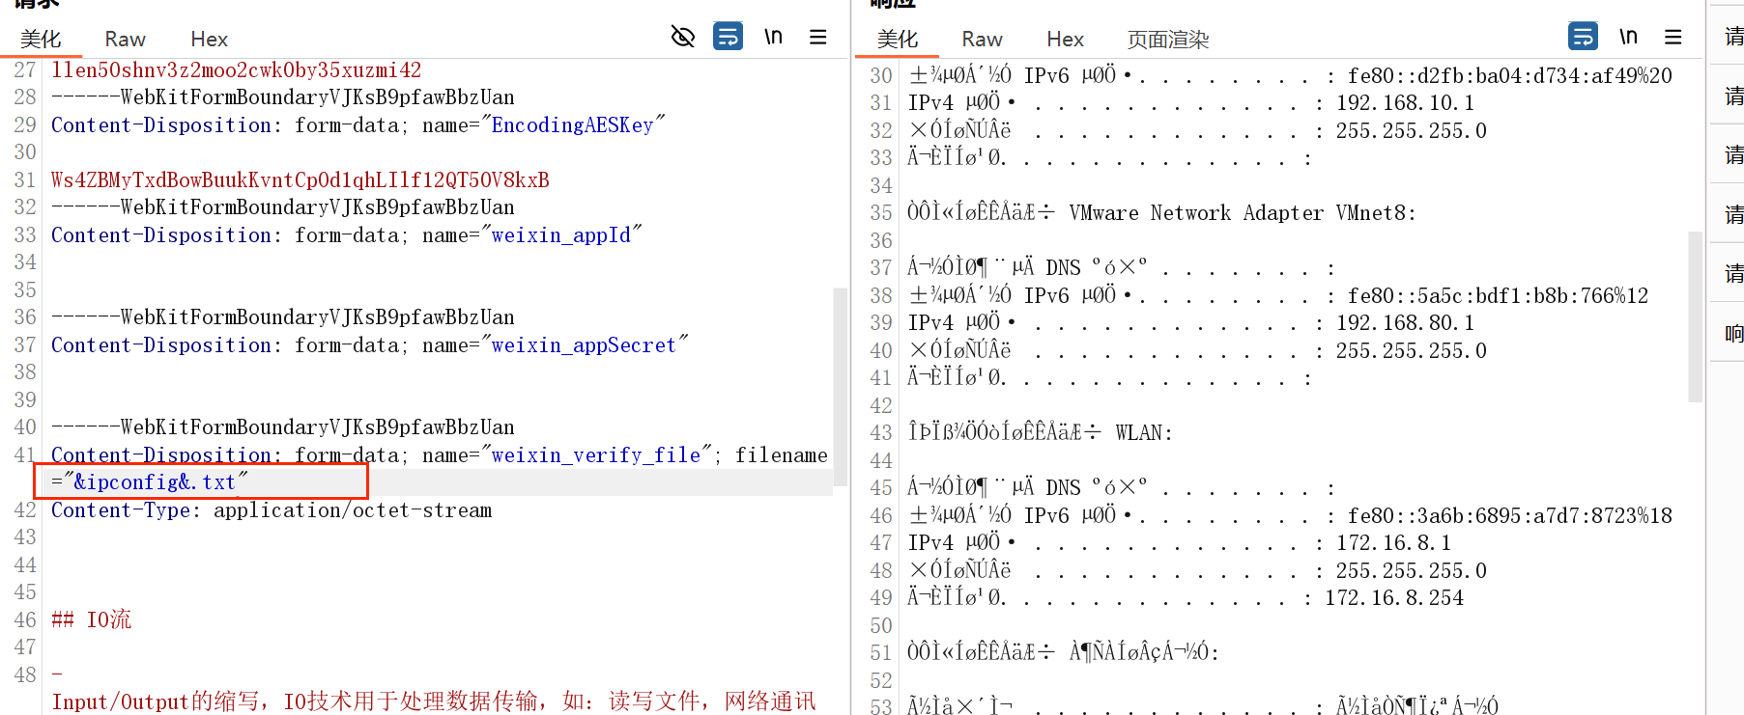Toggle word wrap icon in request editor
Viewport: 1744px width, 715px height.
tap(728, 37)
